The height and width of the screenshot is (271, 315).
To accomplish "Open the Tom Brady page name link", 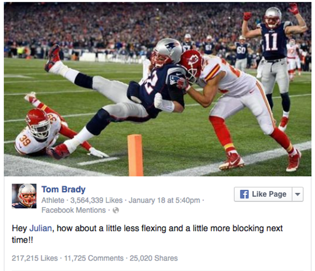I will point(64,189).
